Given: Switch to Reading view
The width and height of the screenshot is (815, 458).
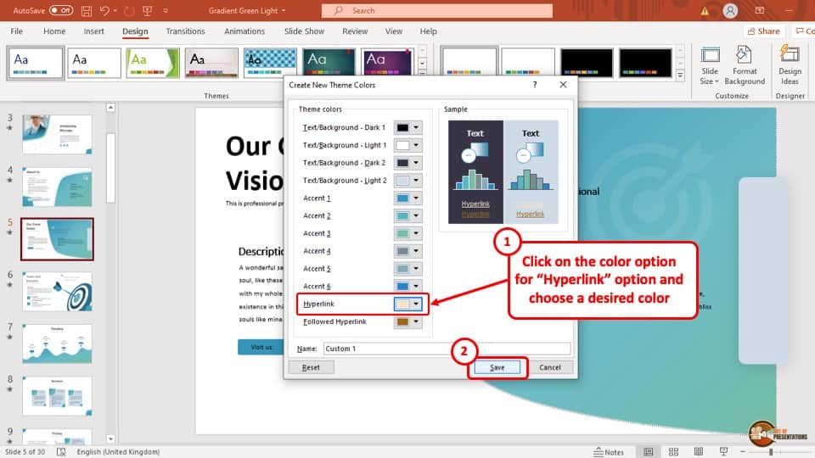Looking at the screenshot, I should pos(699,452).
